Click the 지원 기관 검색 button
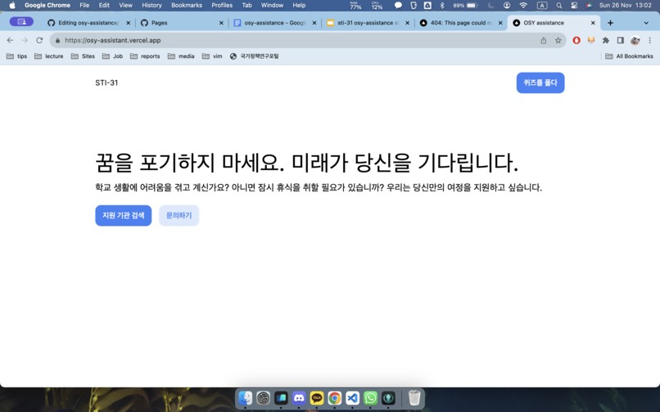 point(124,216)
